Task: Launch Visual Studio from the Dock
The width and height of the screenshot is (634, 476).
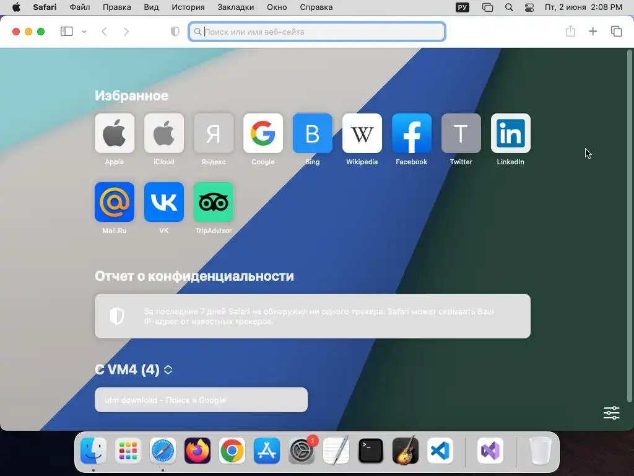Action: [490, 451]
